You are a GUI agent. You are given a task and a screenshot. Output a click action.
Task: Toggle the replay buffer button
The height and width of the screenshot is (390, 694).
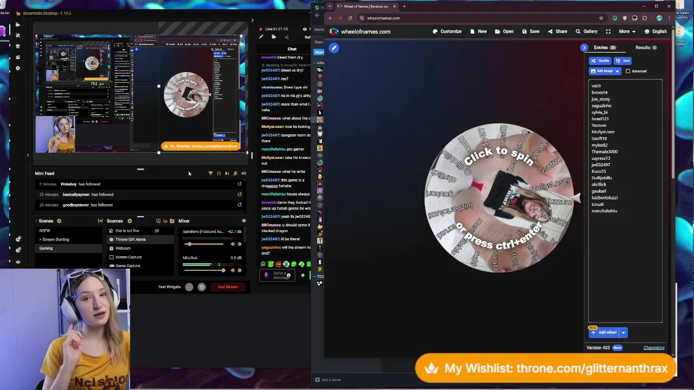(201, 287)
